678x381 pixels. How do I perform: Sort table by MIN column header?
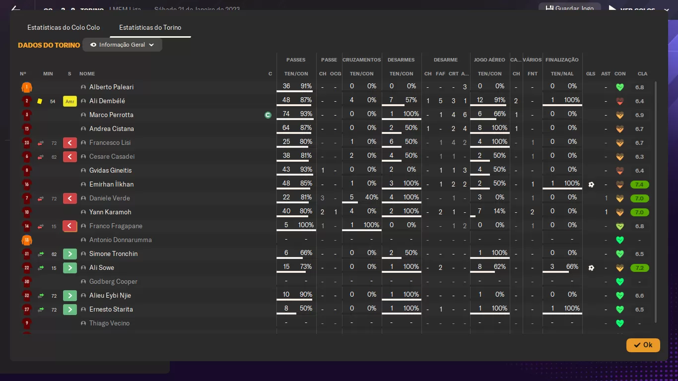(x=48, y=73)
